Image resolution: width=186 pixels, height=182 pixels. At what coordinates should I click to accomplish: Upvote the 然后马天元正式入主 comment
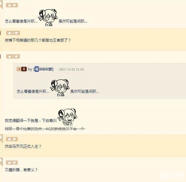(9, 139)
